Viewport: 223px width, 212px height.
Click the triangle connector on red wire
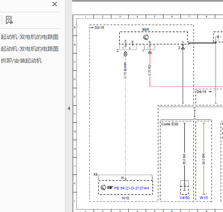pos(150,52)
